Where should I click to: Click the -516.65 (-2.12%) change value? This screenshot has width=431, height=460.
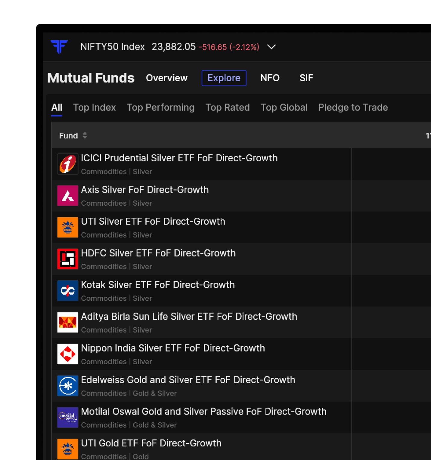tap(229, 47)
